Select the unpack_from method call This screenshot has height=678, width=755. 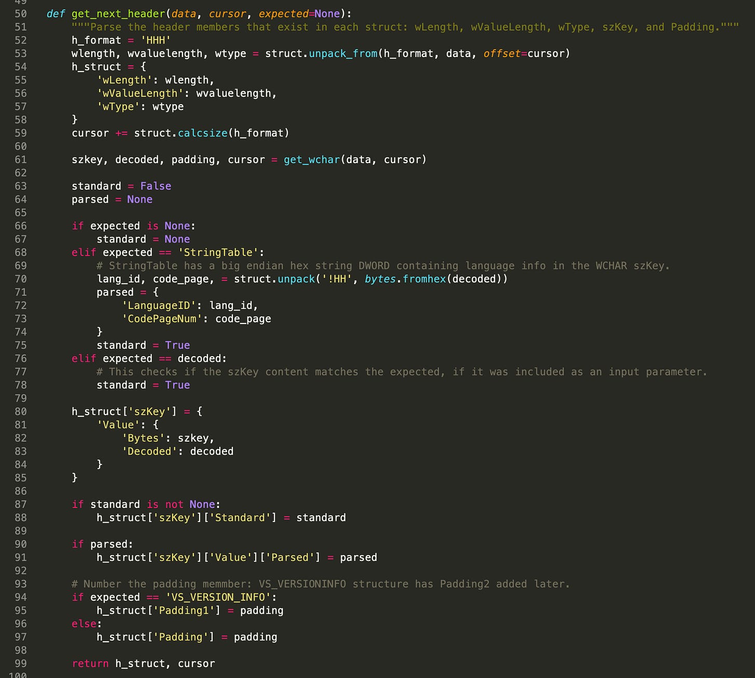click(x=343, y=53)
